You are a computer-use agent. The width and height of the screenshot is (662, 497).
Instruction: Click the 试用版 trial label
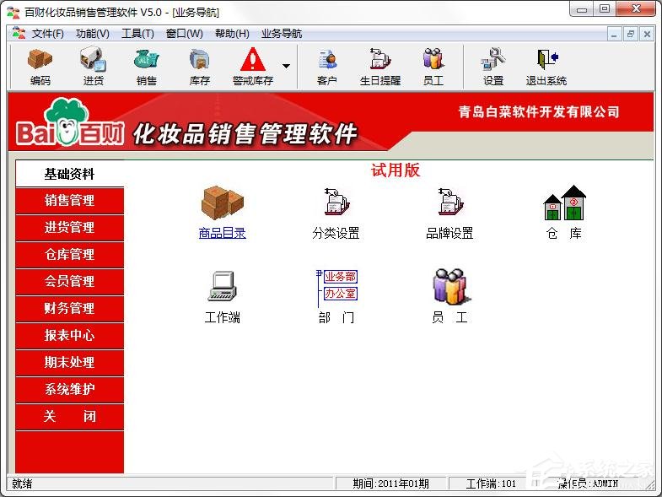pos(396,170)
